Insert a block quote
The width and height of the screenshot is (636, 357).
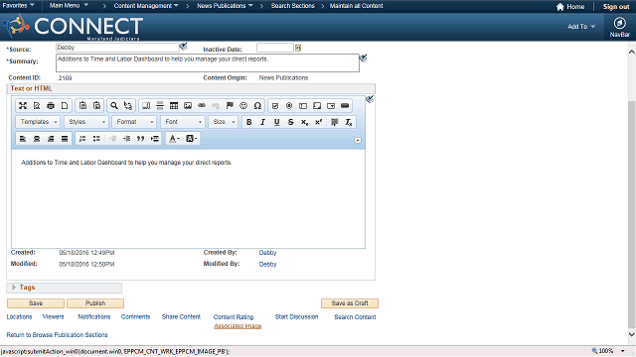141,139
